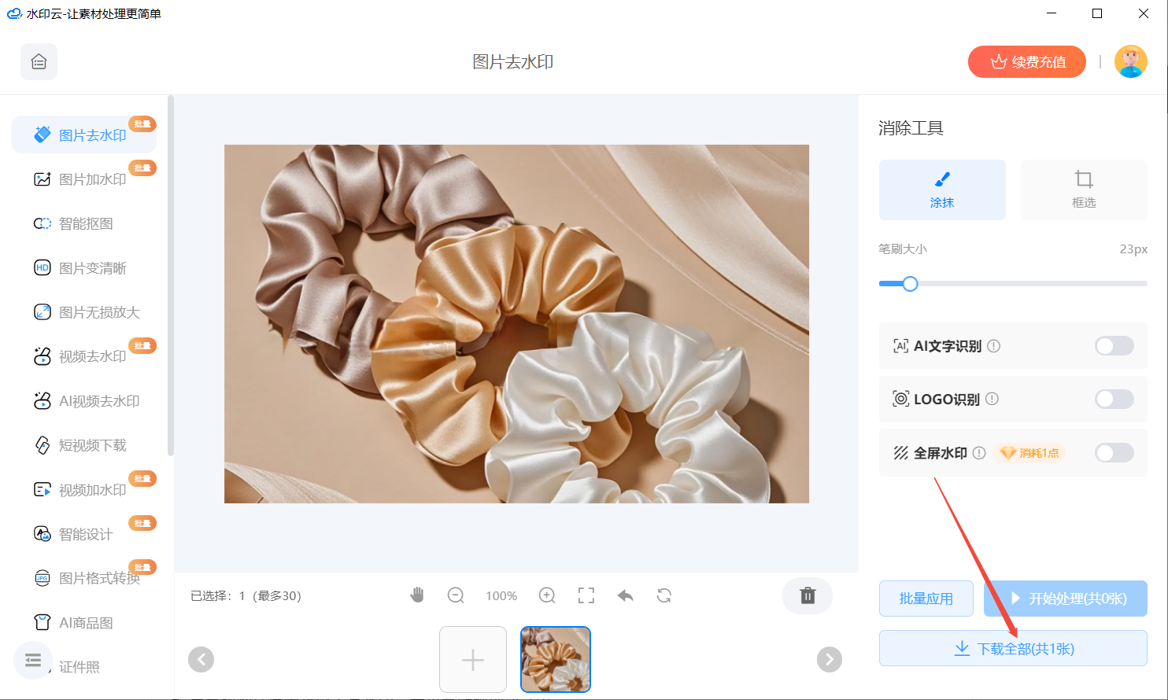
Task: Undo last action with back arrow
Action: click(x=626, y=595)
